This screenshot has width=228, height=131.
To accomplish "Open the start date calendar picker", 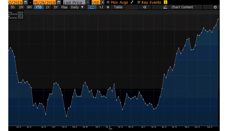I will point(25,2).
